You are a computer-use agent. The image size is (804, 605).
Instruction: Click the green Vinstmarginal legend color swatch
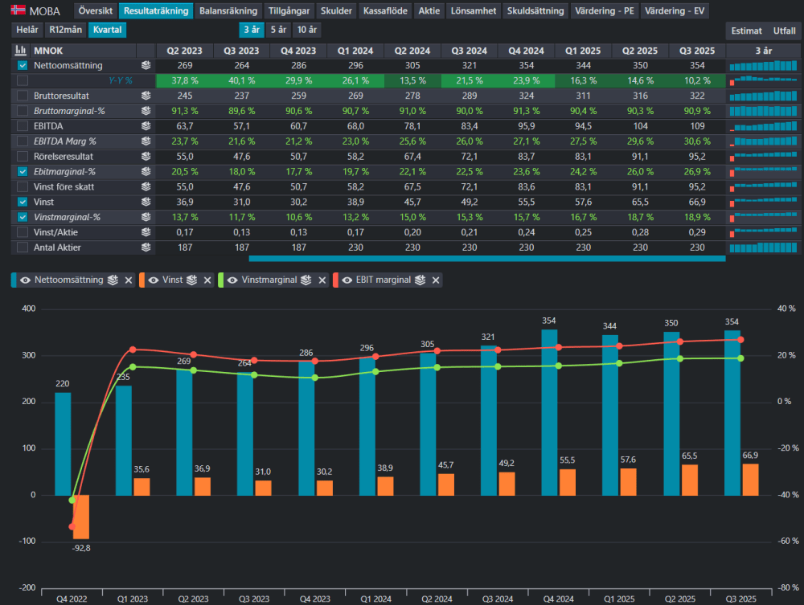pos(221,280)
